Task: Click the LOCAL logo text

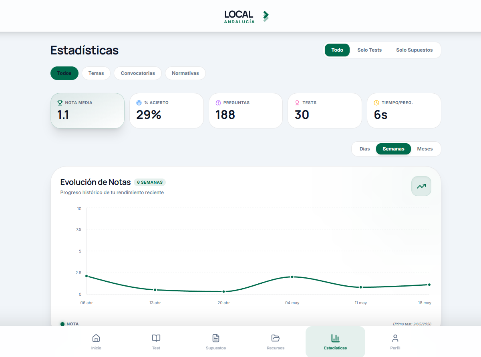Action: 239,14
